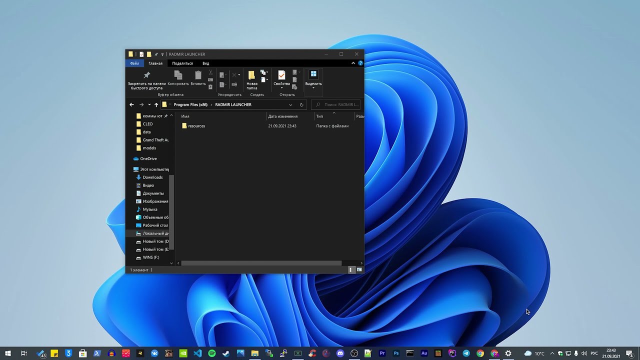Open Downloads in navigation pane
640x360 pixels.
coord(152,177)
